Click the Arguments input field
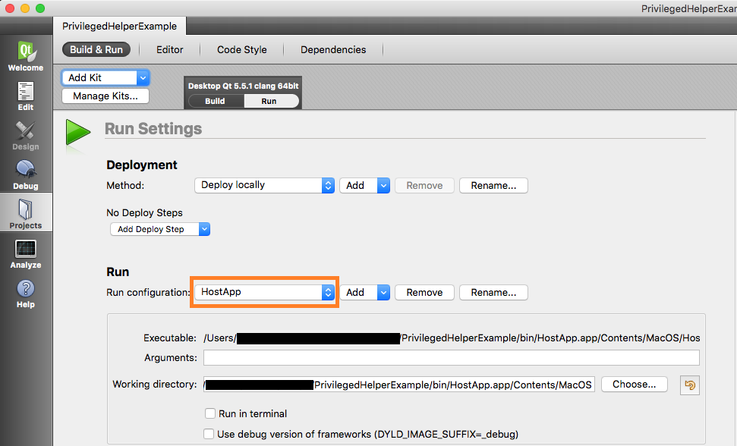This screenshot has height=446, width=737. 451,357
